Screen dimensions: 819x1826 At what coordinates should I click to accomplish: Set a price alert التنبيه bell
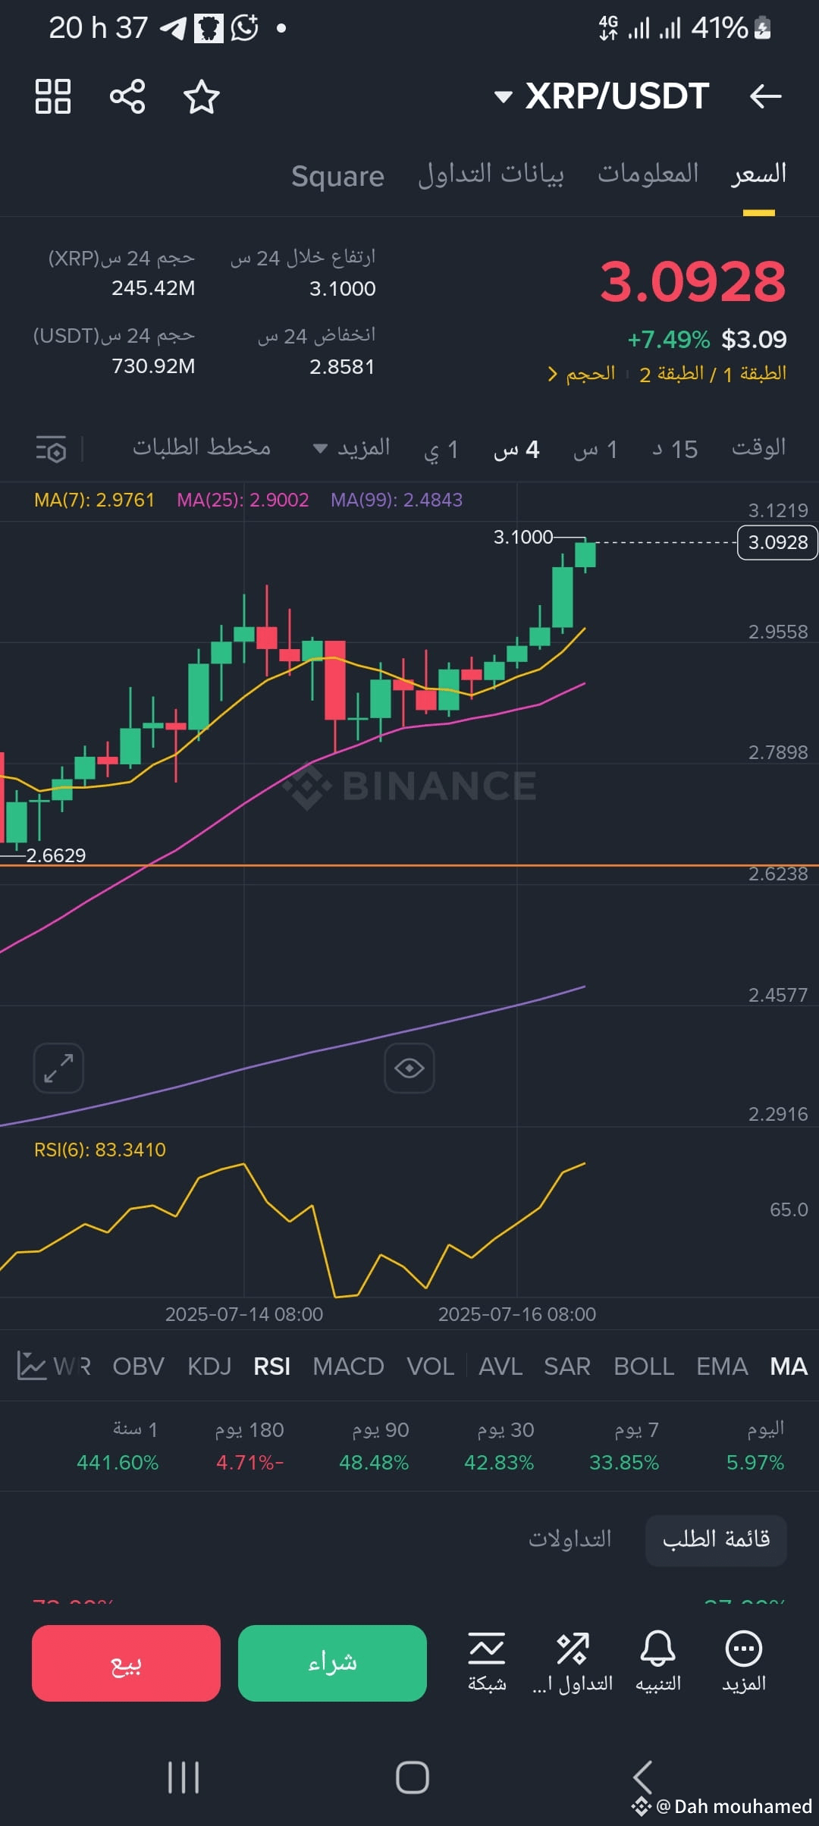(x=658, y=1663)
